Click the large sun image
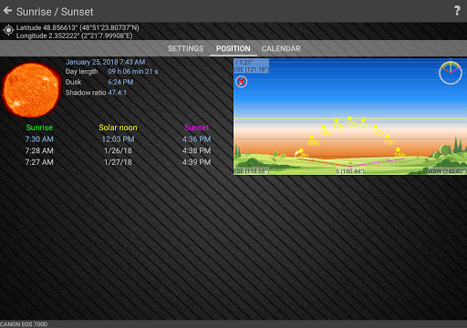 pyautogui.click(x=31, y=90)
